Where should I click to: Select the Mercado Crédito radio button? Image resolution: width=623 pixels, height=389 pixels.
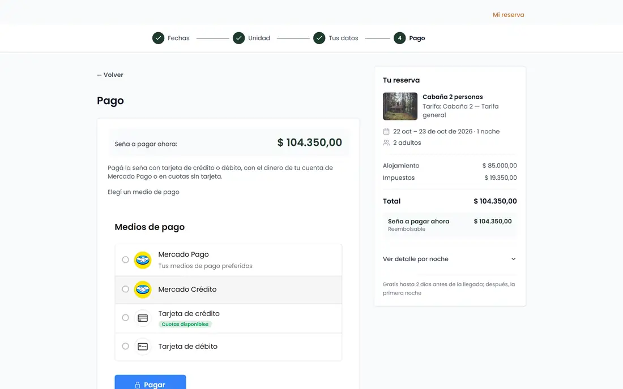126,289
